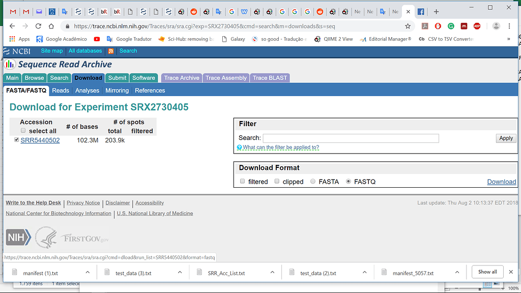Select the FASTA format radio button
The image size is (521, 293).
click(x=313, y=181)
